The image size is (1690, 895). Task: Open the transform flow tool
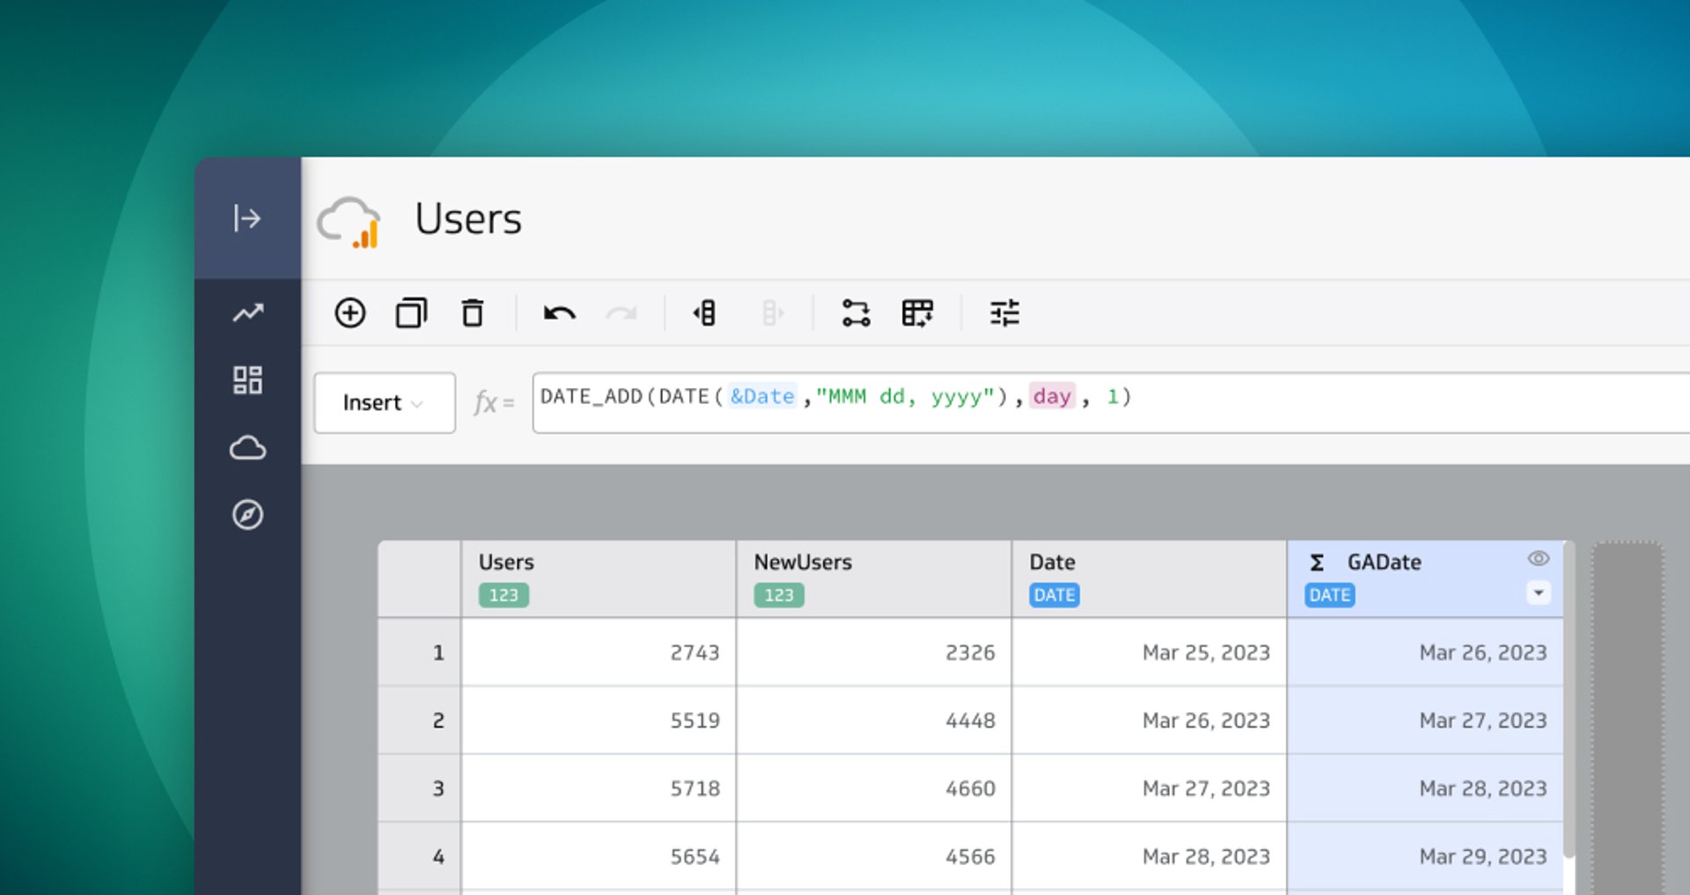point(856,313)
